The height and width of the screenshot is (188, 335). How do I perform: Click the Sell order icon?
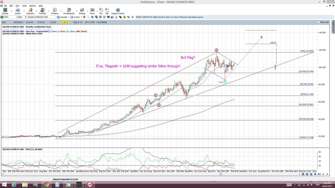click(x=107, y=11)
